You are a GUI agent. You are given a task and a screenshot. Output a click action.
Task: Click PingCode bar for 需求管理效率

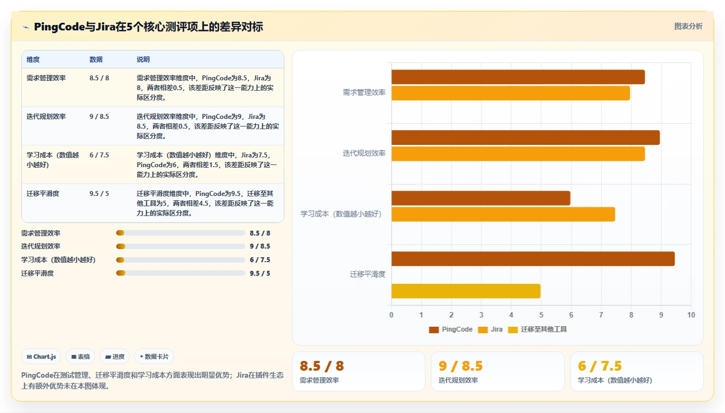pos(518,77)
